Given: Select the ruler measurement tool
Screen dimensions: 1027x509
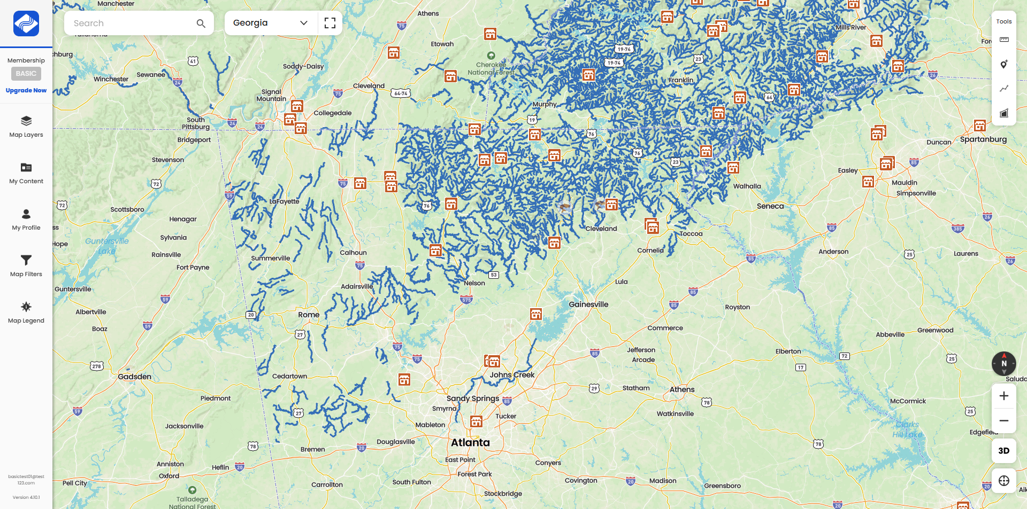Looking at the screenshot, I should point(1004,40).
